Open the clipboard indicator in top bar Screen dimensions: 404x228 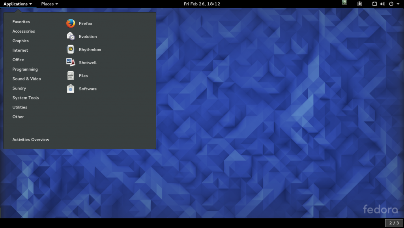pos(360,4)
